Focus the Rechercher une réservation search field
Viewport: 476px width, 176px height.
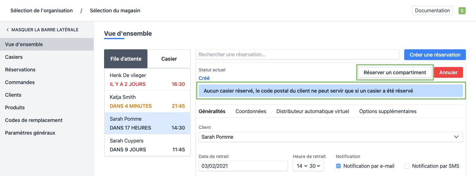297,54
